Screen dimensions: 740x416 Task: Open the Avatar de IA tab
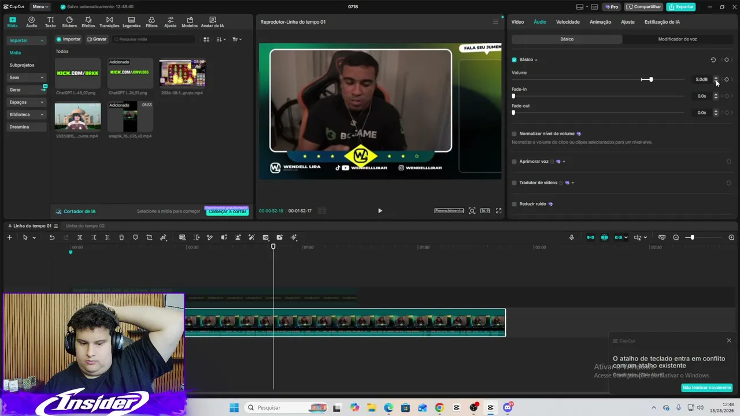point(212,22)
